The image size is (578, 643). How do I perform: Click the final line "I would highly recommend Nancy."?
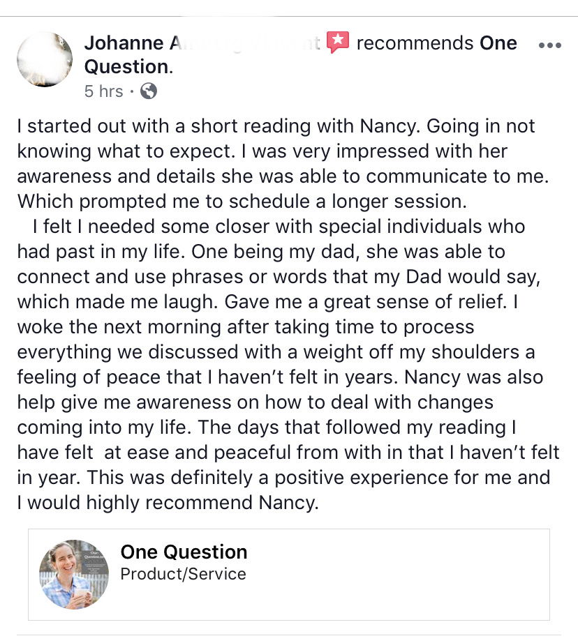pos(168,503)
